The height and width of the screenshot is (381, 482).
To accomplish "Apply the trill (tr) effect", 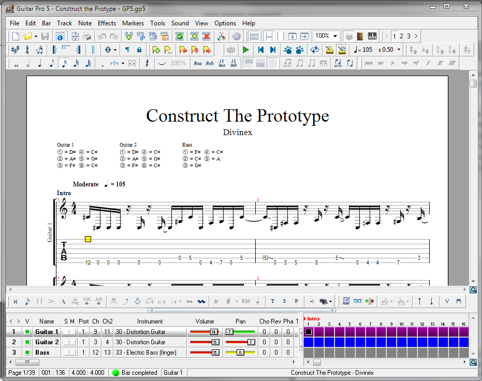I will [x=216, y=302].
